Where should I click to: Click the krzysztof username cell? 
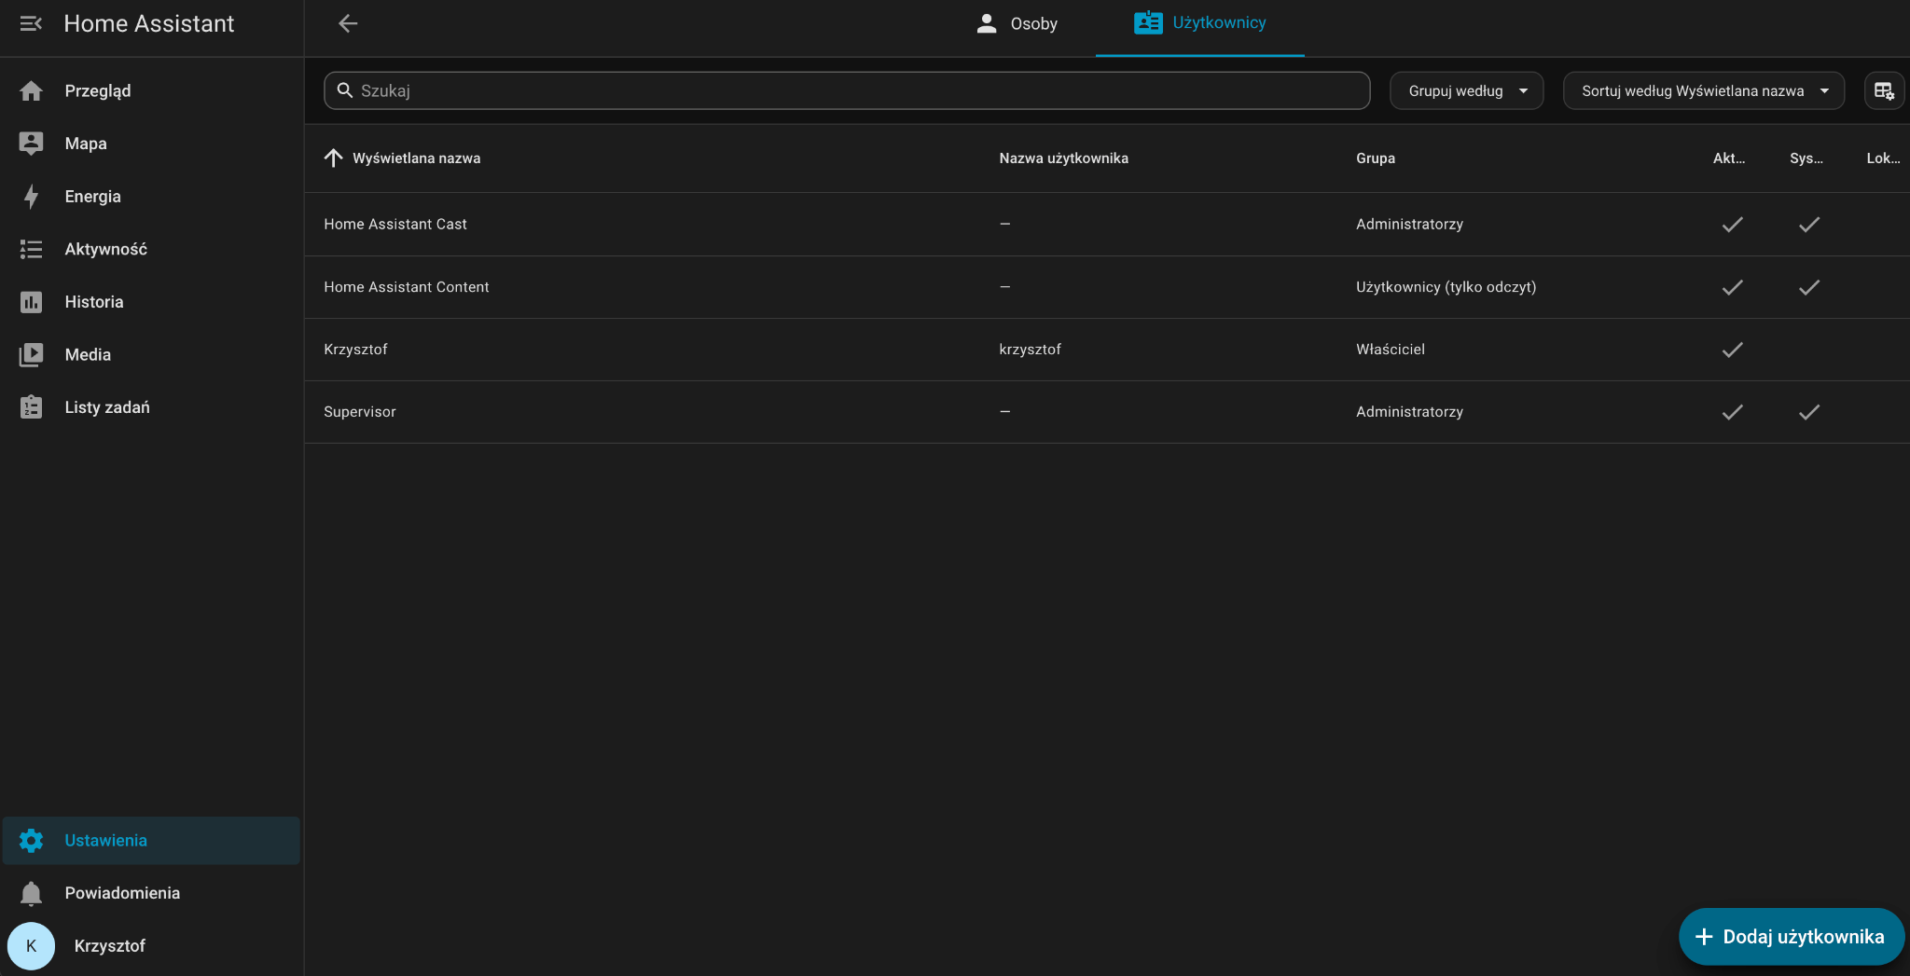tap(1030, 350)
